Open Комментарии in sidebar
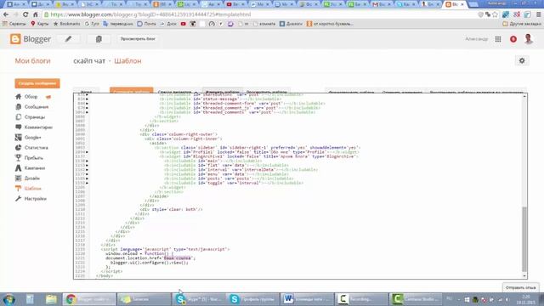The height and width of the screenshot is (306, 544). tap(38, 127)
